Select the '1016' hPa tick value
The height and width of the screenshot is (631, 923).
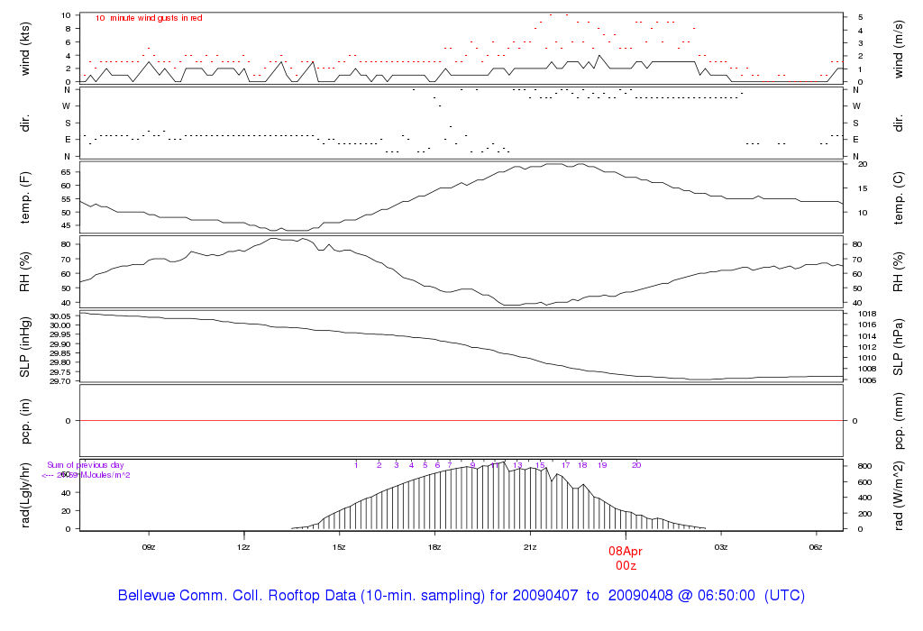coord(867,325)
